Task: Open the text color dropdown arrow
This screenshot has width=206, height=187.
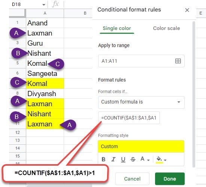Action: pos(148,160)
